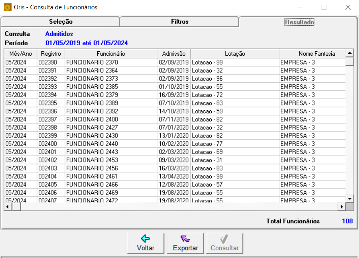Click EMPRESA - 3 in registro 002396 row
This screenshot has height=258, width=359.
312,111
